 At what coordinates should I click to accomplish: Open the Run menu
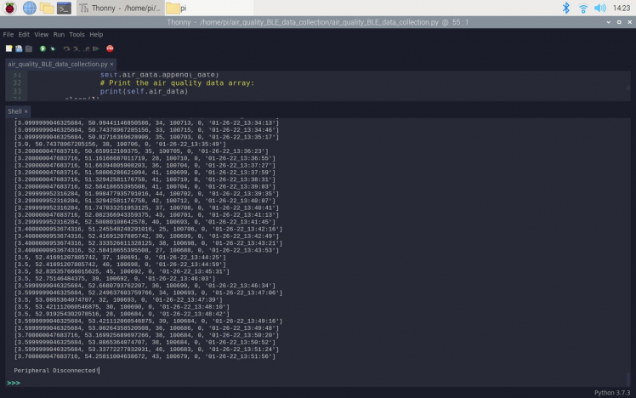pos(59,35)
